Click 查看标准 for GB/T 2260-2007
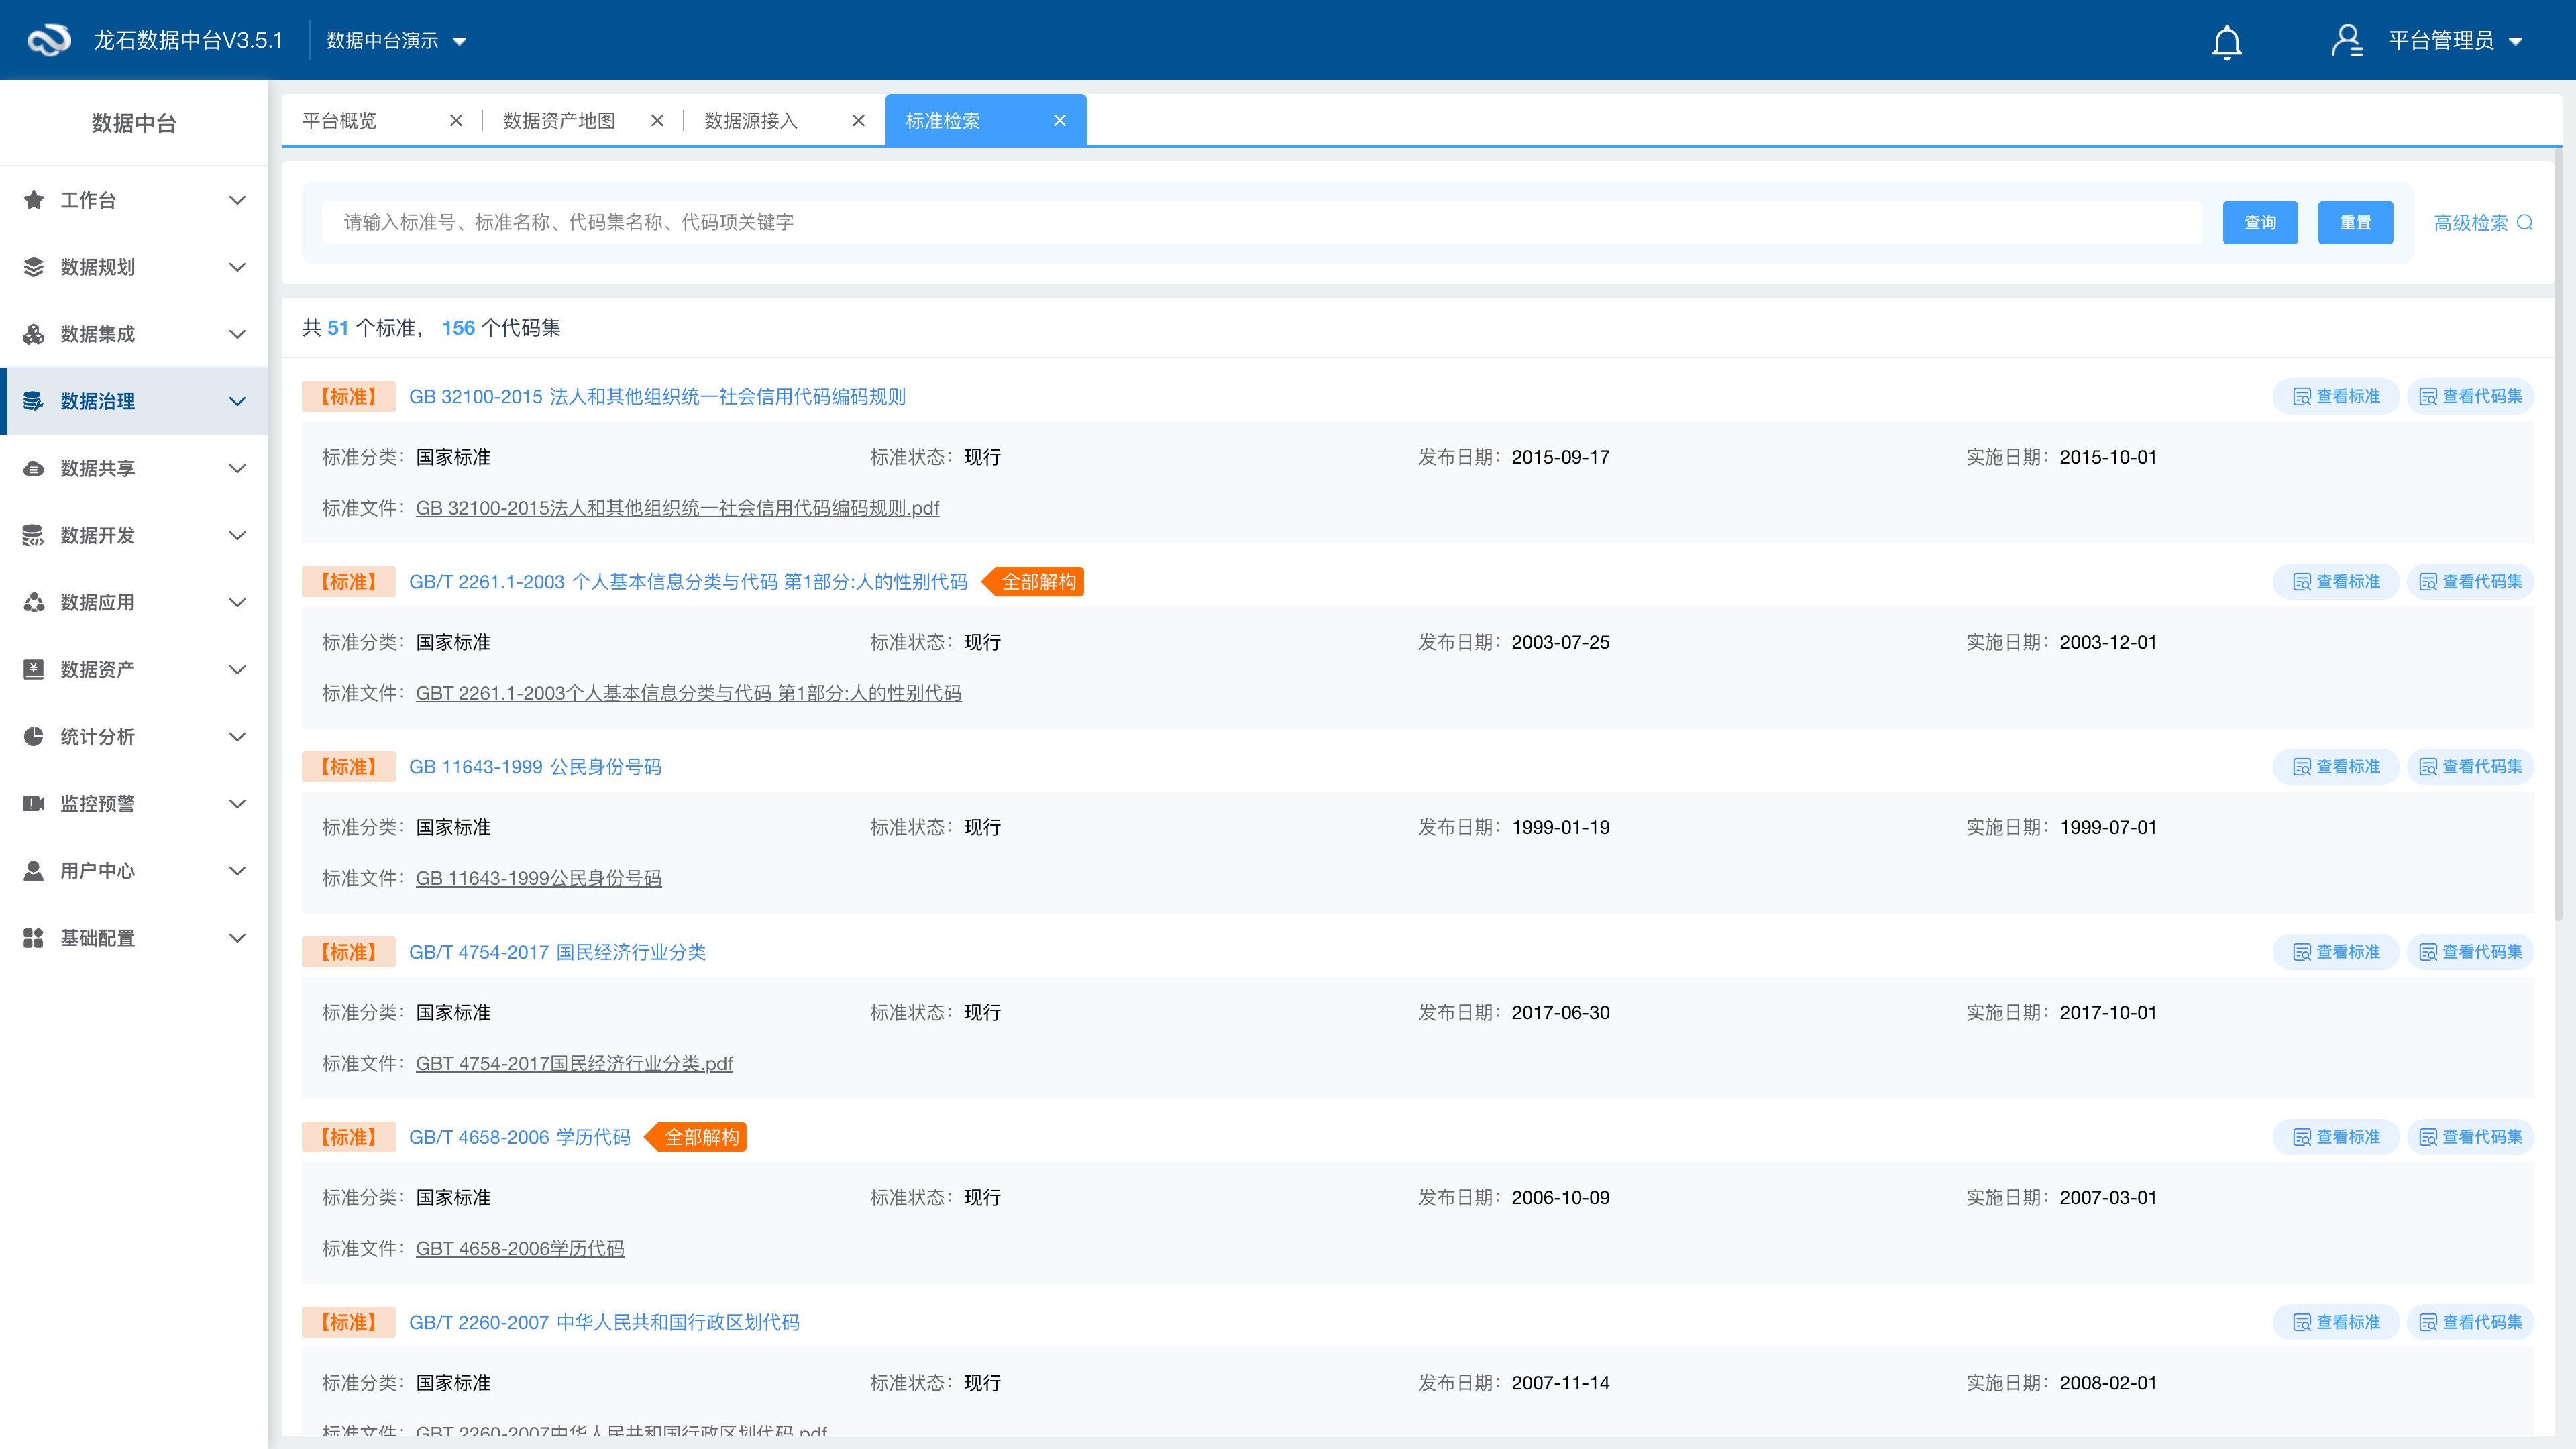2576x1449 pixels. (x=2336, y=1322)
